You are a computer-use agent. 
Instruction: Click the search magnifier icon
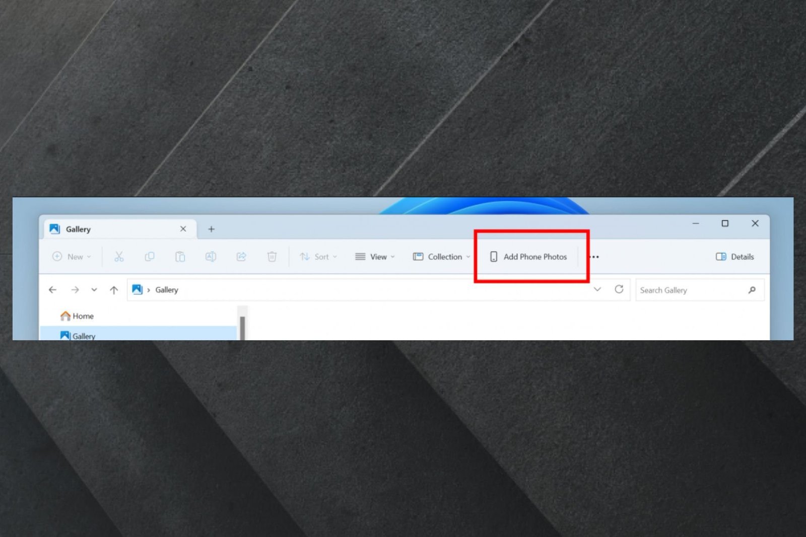[752, 290]
